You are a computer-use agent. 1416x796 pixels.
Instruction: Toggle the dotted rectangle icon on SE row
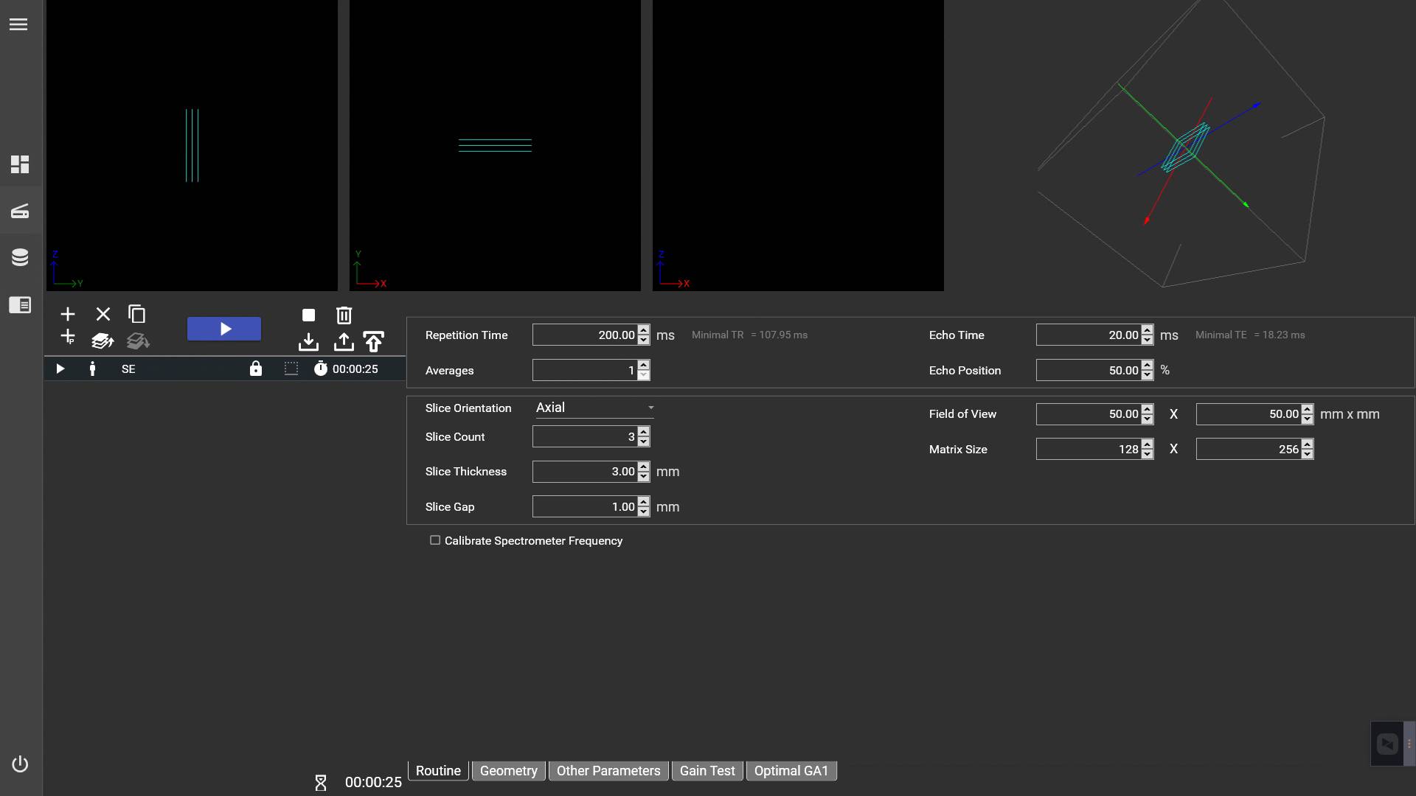[291, 369]
